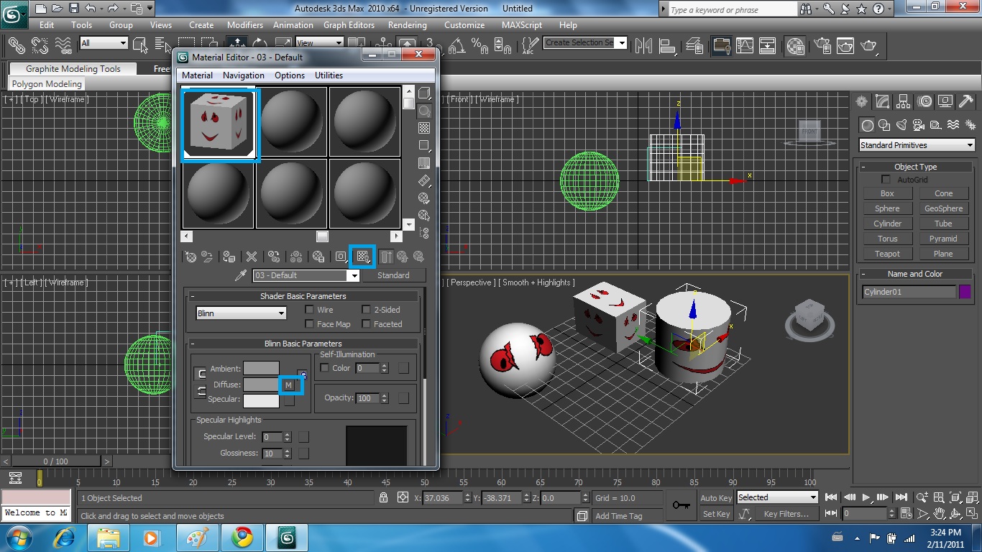Select Lights category icon in Create panel

point(901,125)
